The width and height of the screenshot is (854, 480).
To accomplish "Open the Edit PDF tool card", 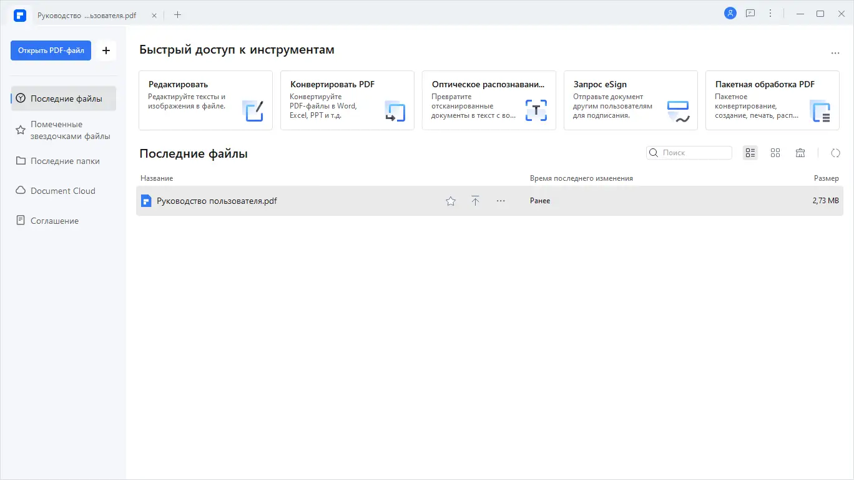I will click(x=205, y=100).
